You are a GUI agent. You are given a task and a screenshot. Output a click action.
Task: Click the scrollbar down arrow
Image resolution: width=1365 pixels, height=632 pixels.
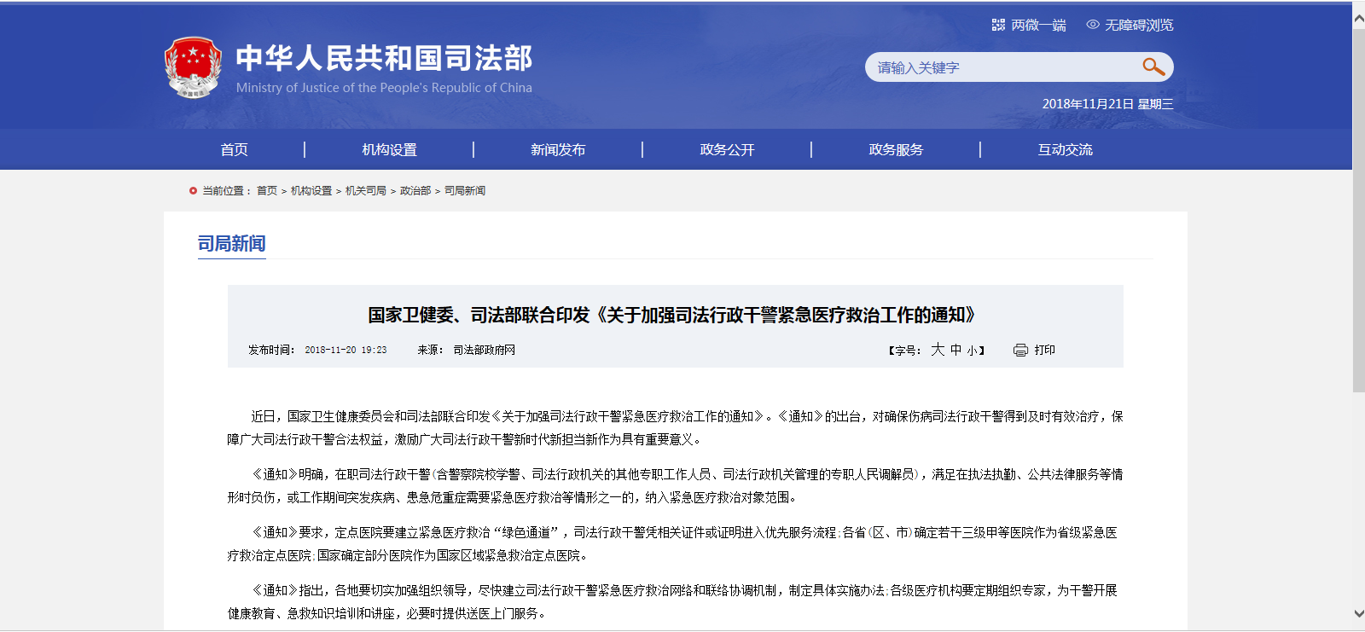coord(1358,613)
